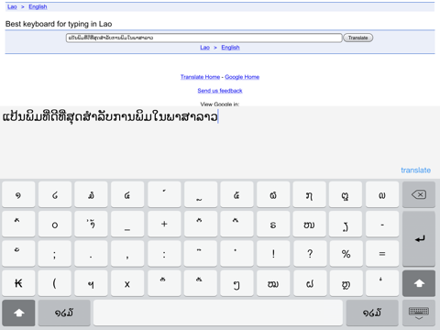Screen dimensions: 440x330
Task: Tap the Lao digit ໑ key
Action: coord(18,194)
